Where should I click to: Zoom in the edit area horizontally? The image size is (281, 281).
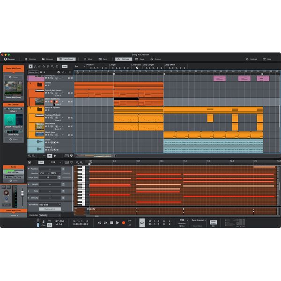(x=81, y=163)
